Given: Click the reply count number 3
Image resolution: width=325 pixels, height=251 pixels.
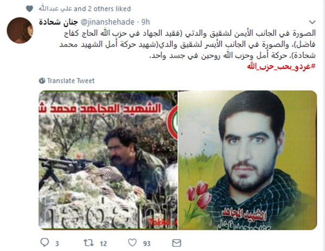Looking at the screenshot, I should coord(57,243).
